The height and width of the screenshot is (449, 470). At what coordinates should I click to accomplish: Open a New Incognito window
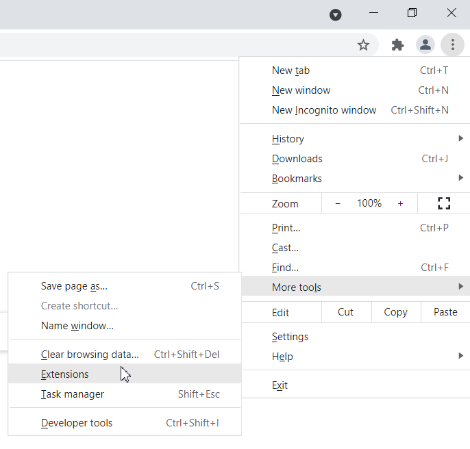pos(324,110)
